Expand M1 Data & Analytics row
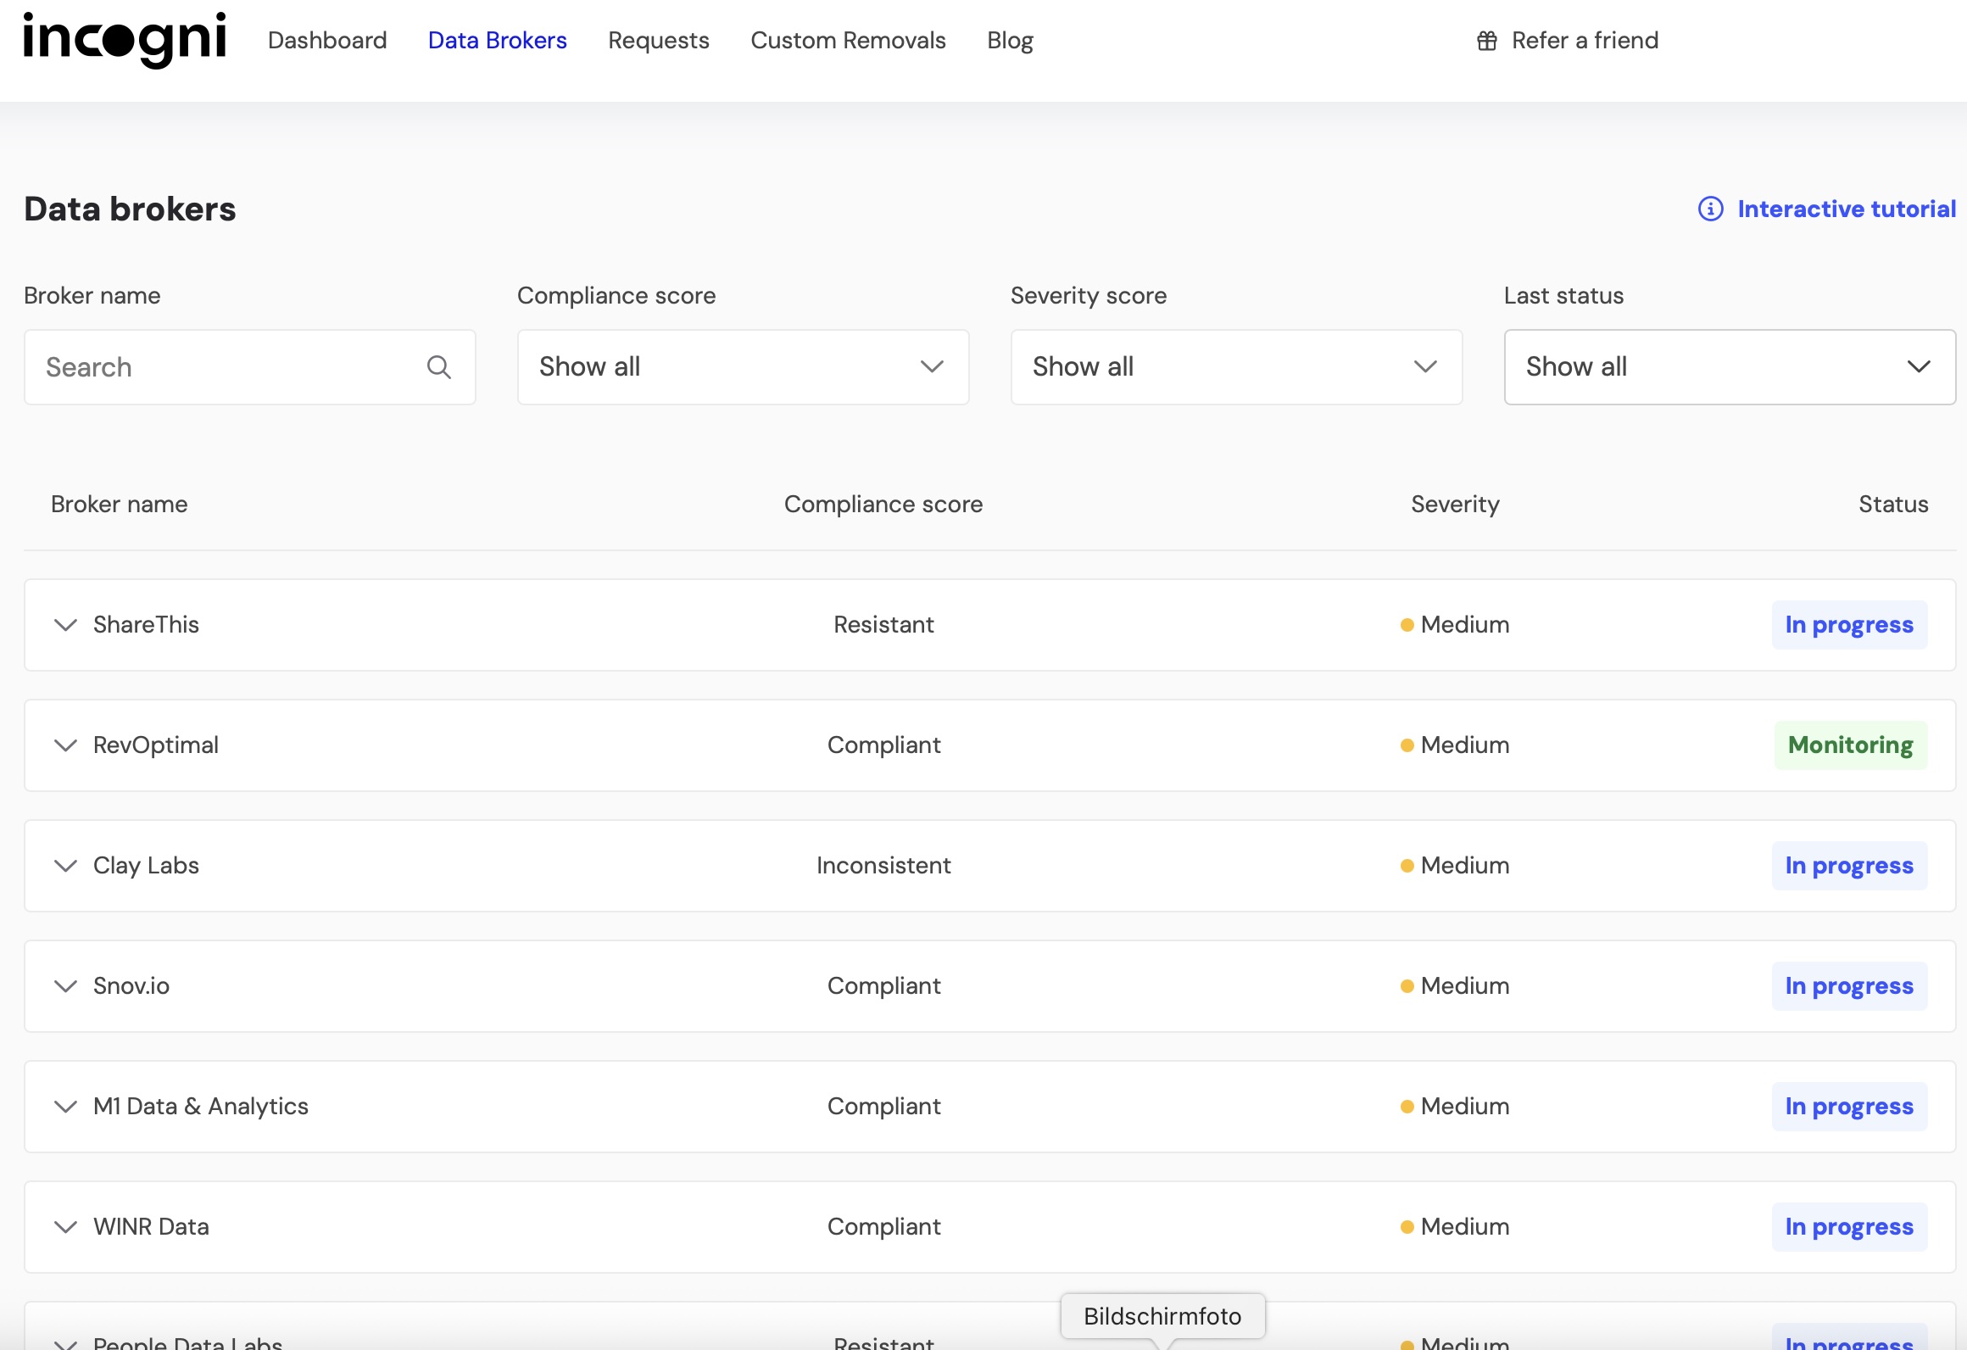The width and height of the screenshot is (1967, 1350). [x=65, y=1107]
